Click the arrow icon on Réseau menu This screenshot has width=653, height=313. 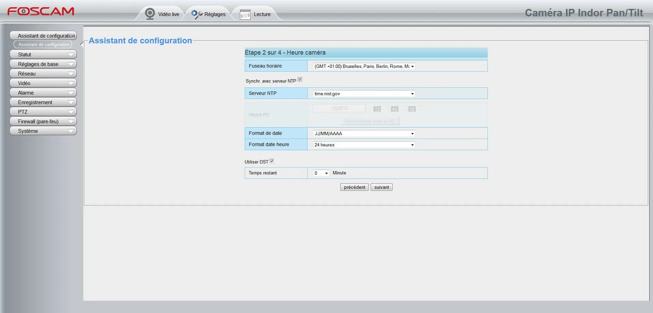pos(71,74)
